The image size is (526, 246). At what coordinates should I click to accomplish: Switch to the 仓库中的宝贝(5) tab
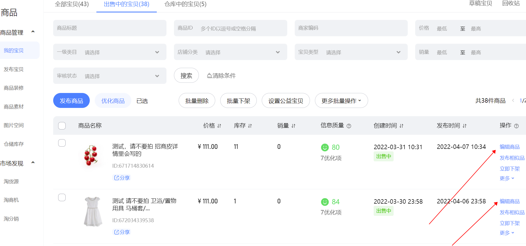click(x=185, y=4)
